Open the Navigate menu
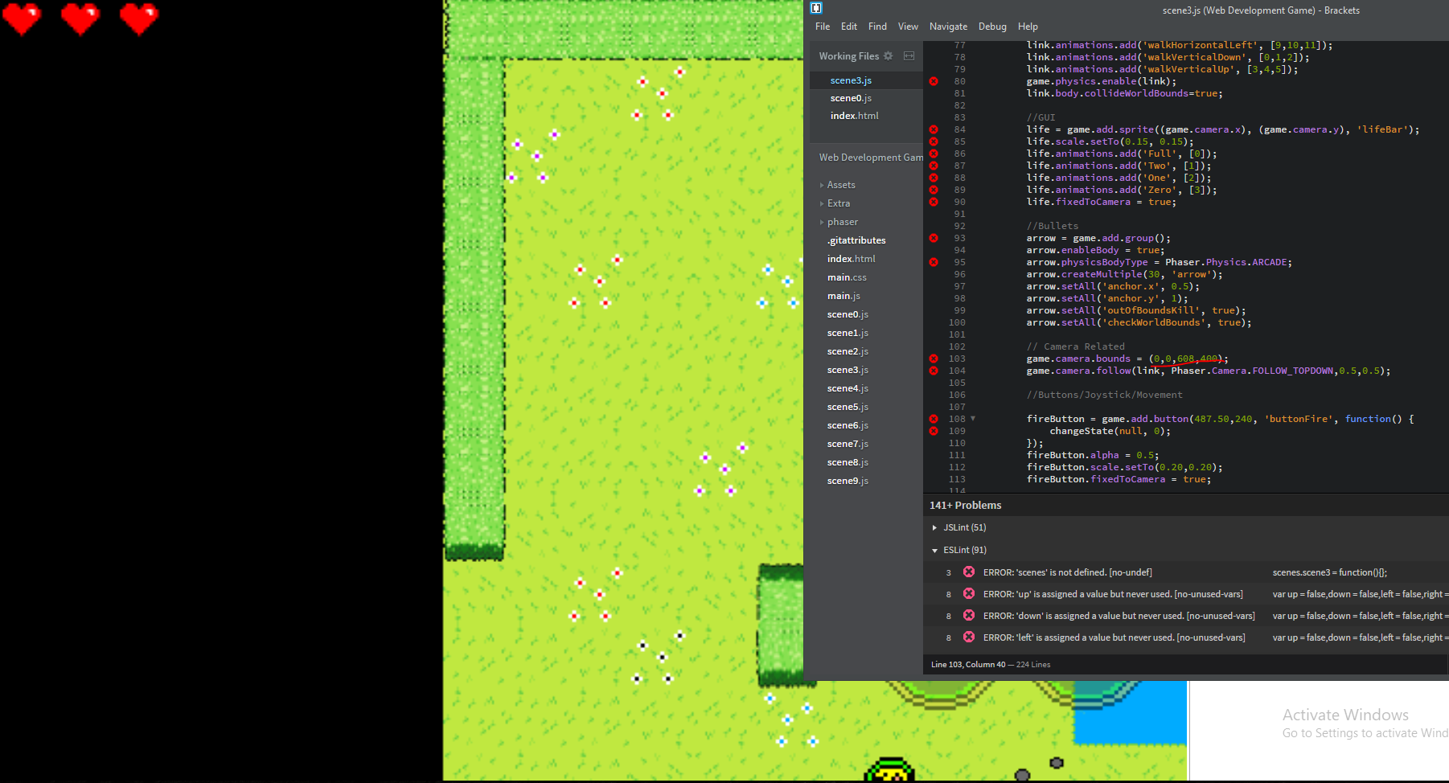The image size is (1449, 783). coord(948,27)
